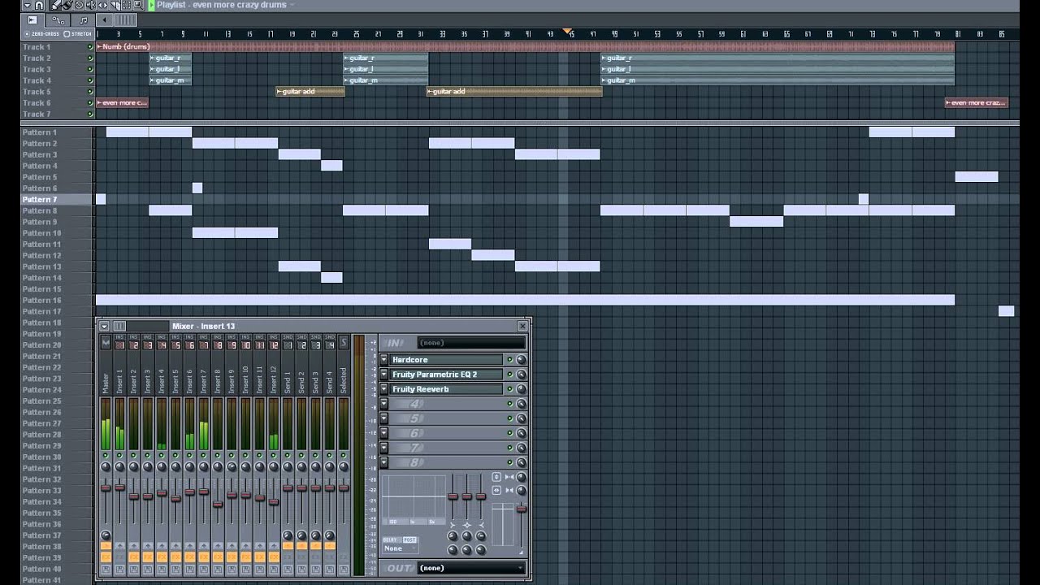Click the Selected track volume fader

tap(343, 488)
